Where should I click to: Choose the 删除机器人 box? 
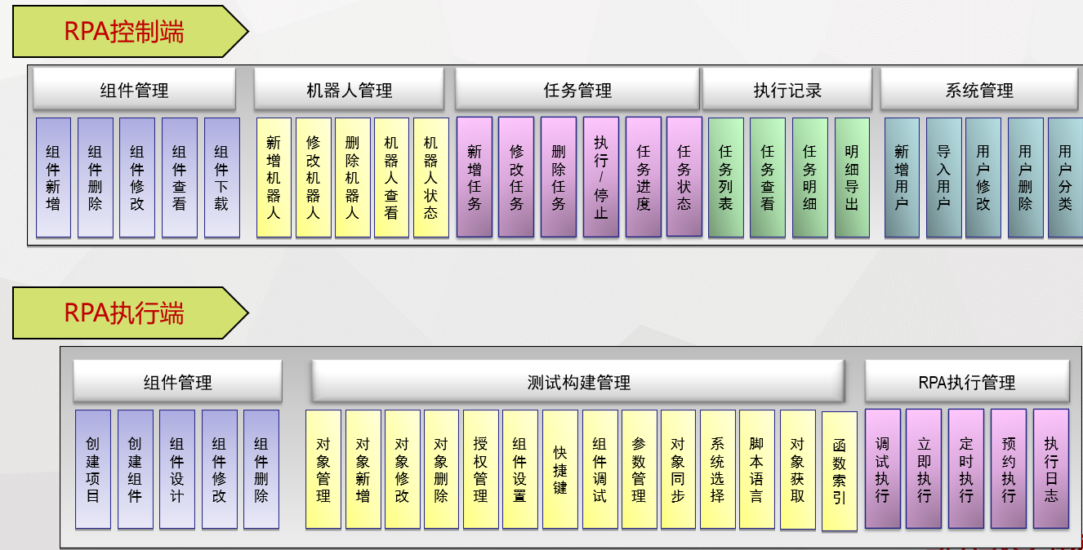coord(352,178)
